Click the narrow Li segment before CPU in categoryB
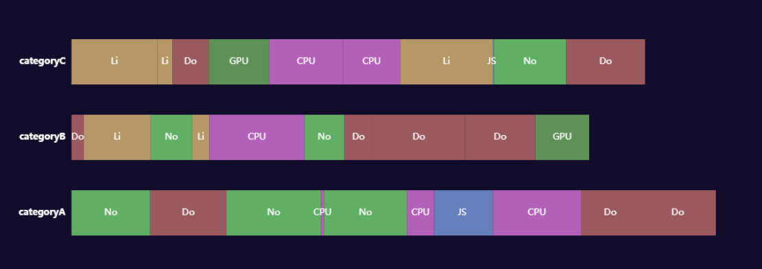Image resolution: width=762 pixels, height=269 pixels. coord(201,137)
